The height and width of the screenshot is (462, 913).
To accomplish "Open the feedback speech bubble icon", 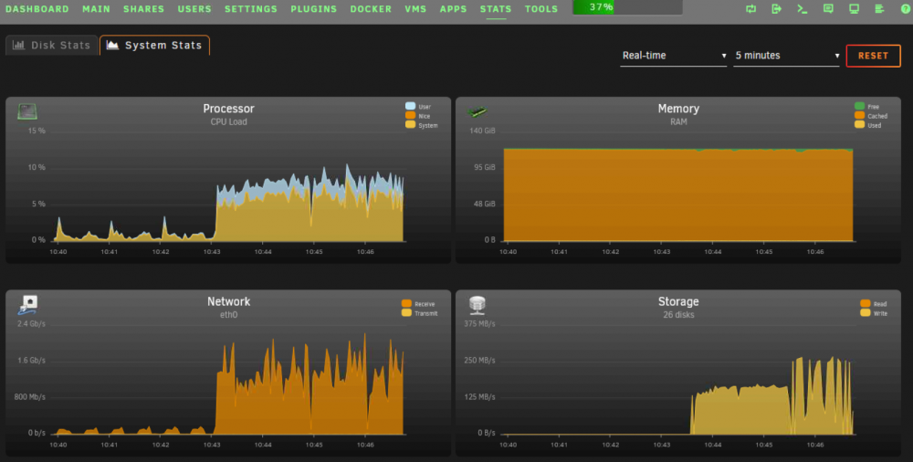I will pos(828,9).
